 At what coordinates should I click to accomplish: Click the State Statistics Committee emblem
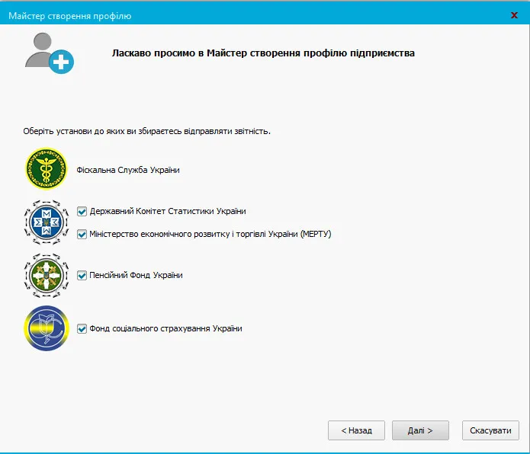[47, 222]
